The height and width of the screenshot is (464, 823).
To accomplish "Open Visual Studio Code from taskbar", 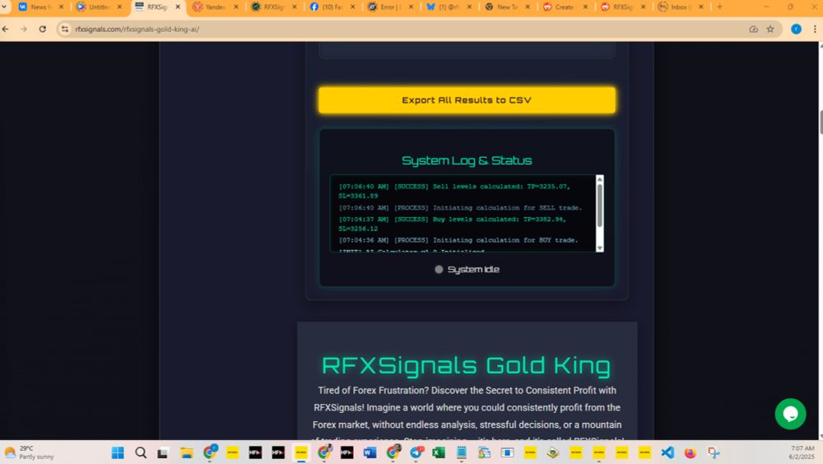I will click(667, 452).
